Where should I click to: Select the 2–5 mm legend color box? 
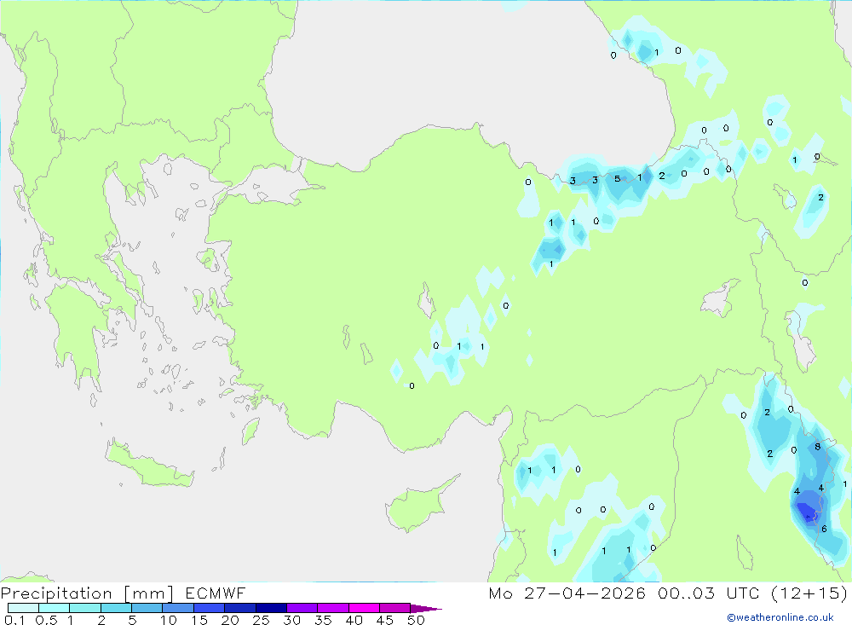tap(116, 608)
